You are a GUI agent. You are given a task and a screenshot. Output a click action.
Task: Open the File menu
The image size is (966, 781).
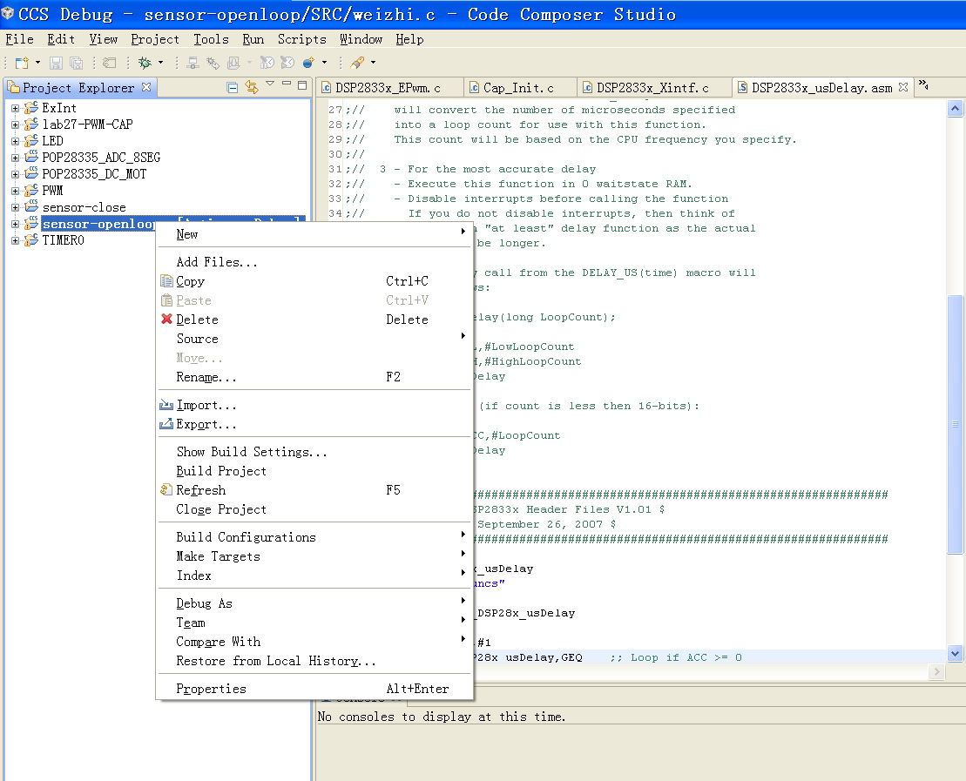pos(20,39)
